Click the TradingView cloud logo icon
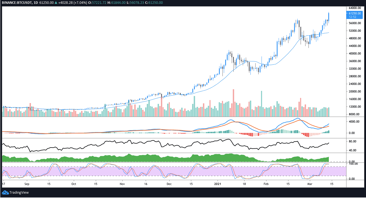Image resolution: width=366 pixels, height=198 pixels. tap(5, 193)
